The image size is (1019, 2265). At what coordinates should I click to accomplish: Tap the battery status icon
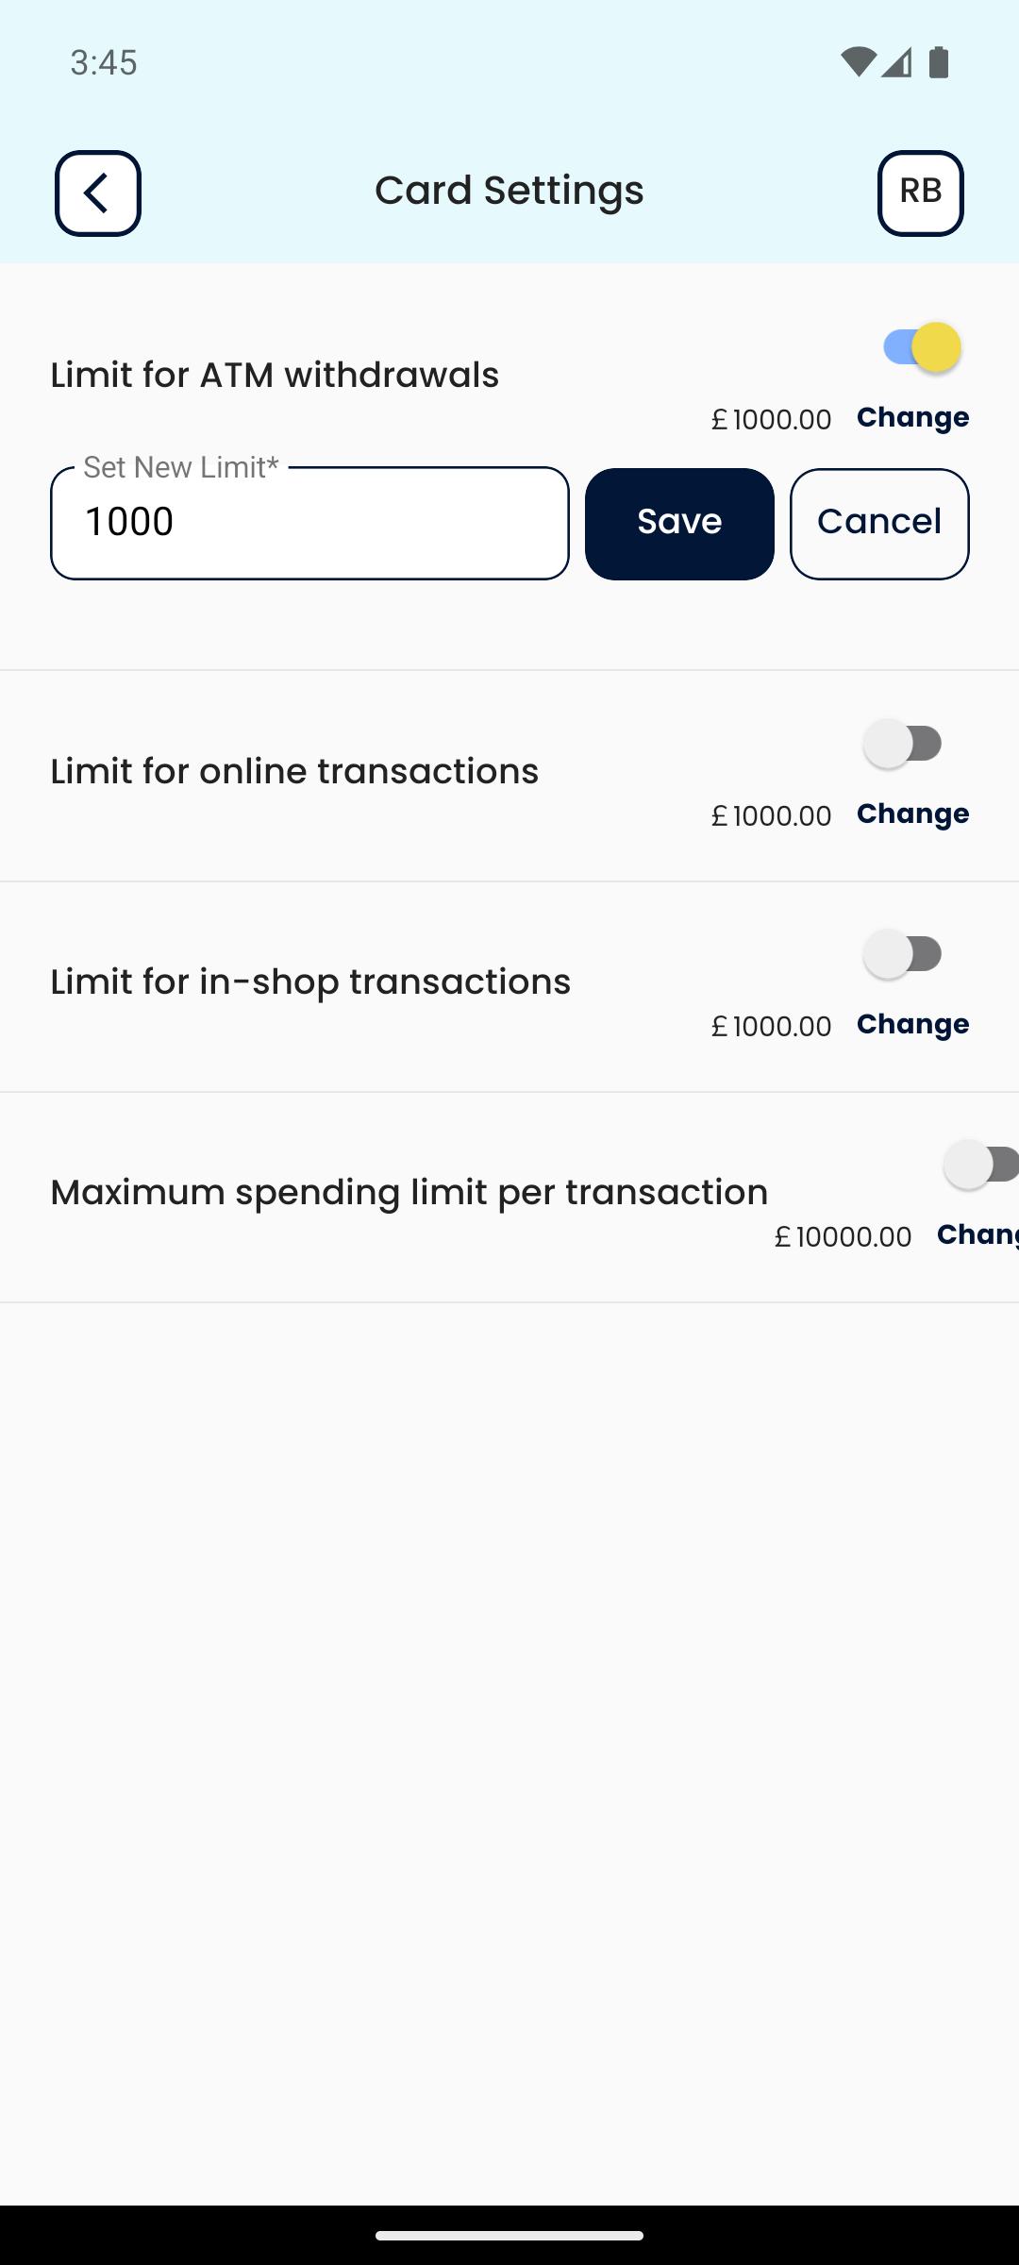tap(938, 62)
